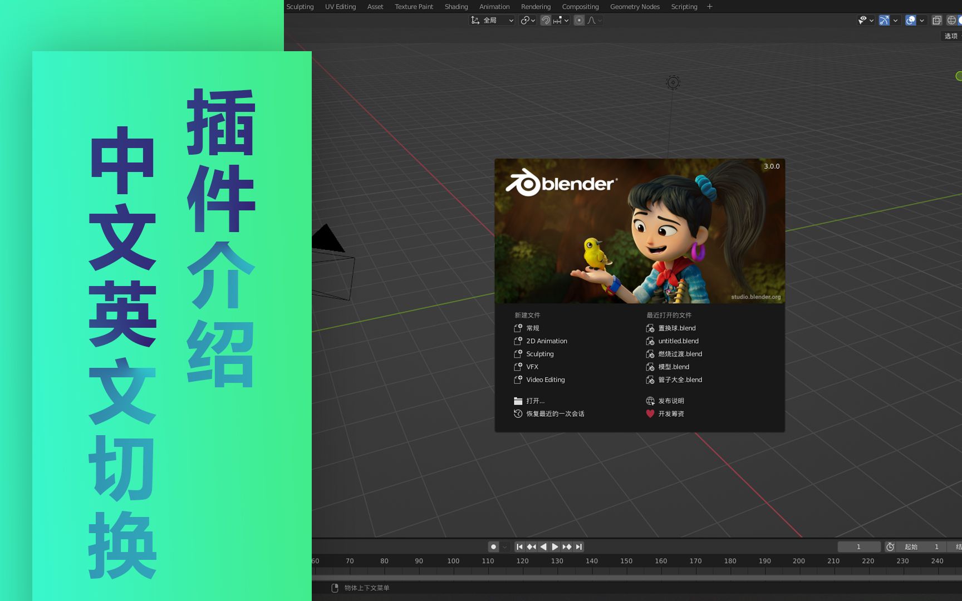The image size is (962, 601).
Task: Open the pivot point dropdown
Action: (x=528, y=21)
